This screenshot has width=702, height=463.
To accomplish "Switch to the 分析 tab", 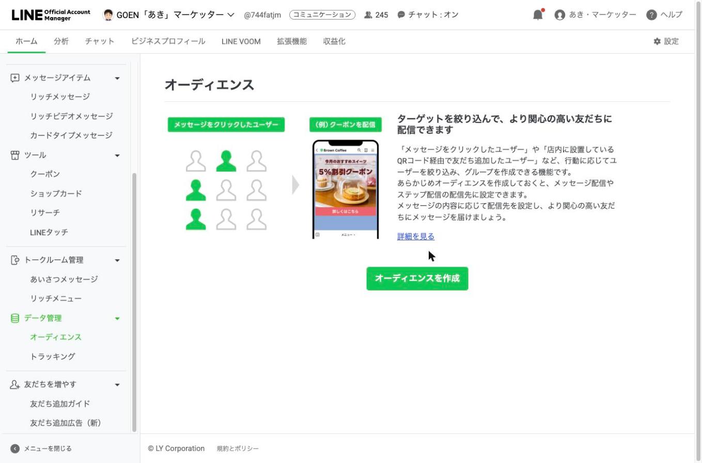I will point(61,41).
